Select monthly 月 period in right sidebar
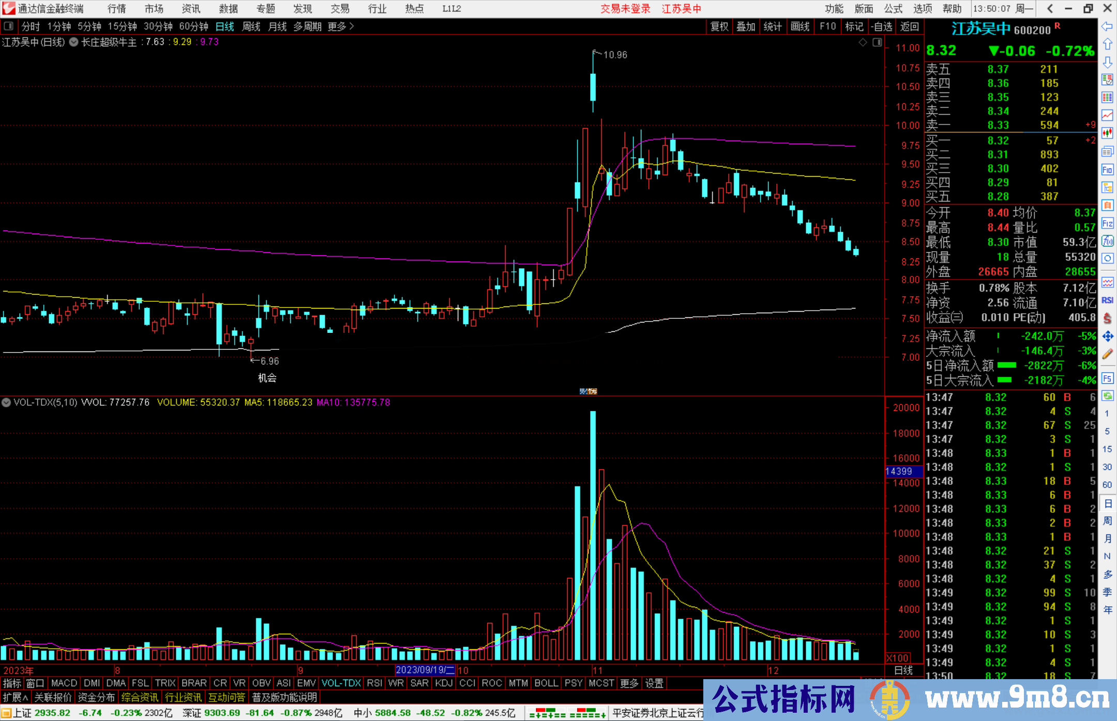This screenshot has height=721, width=1117. [1107, 539]
